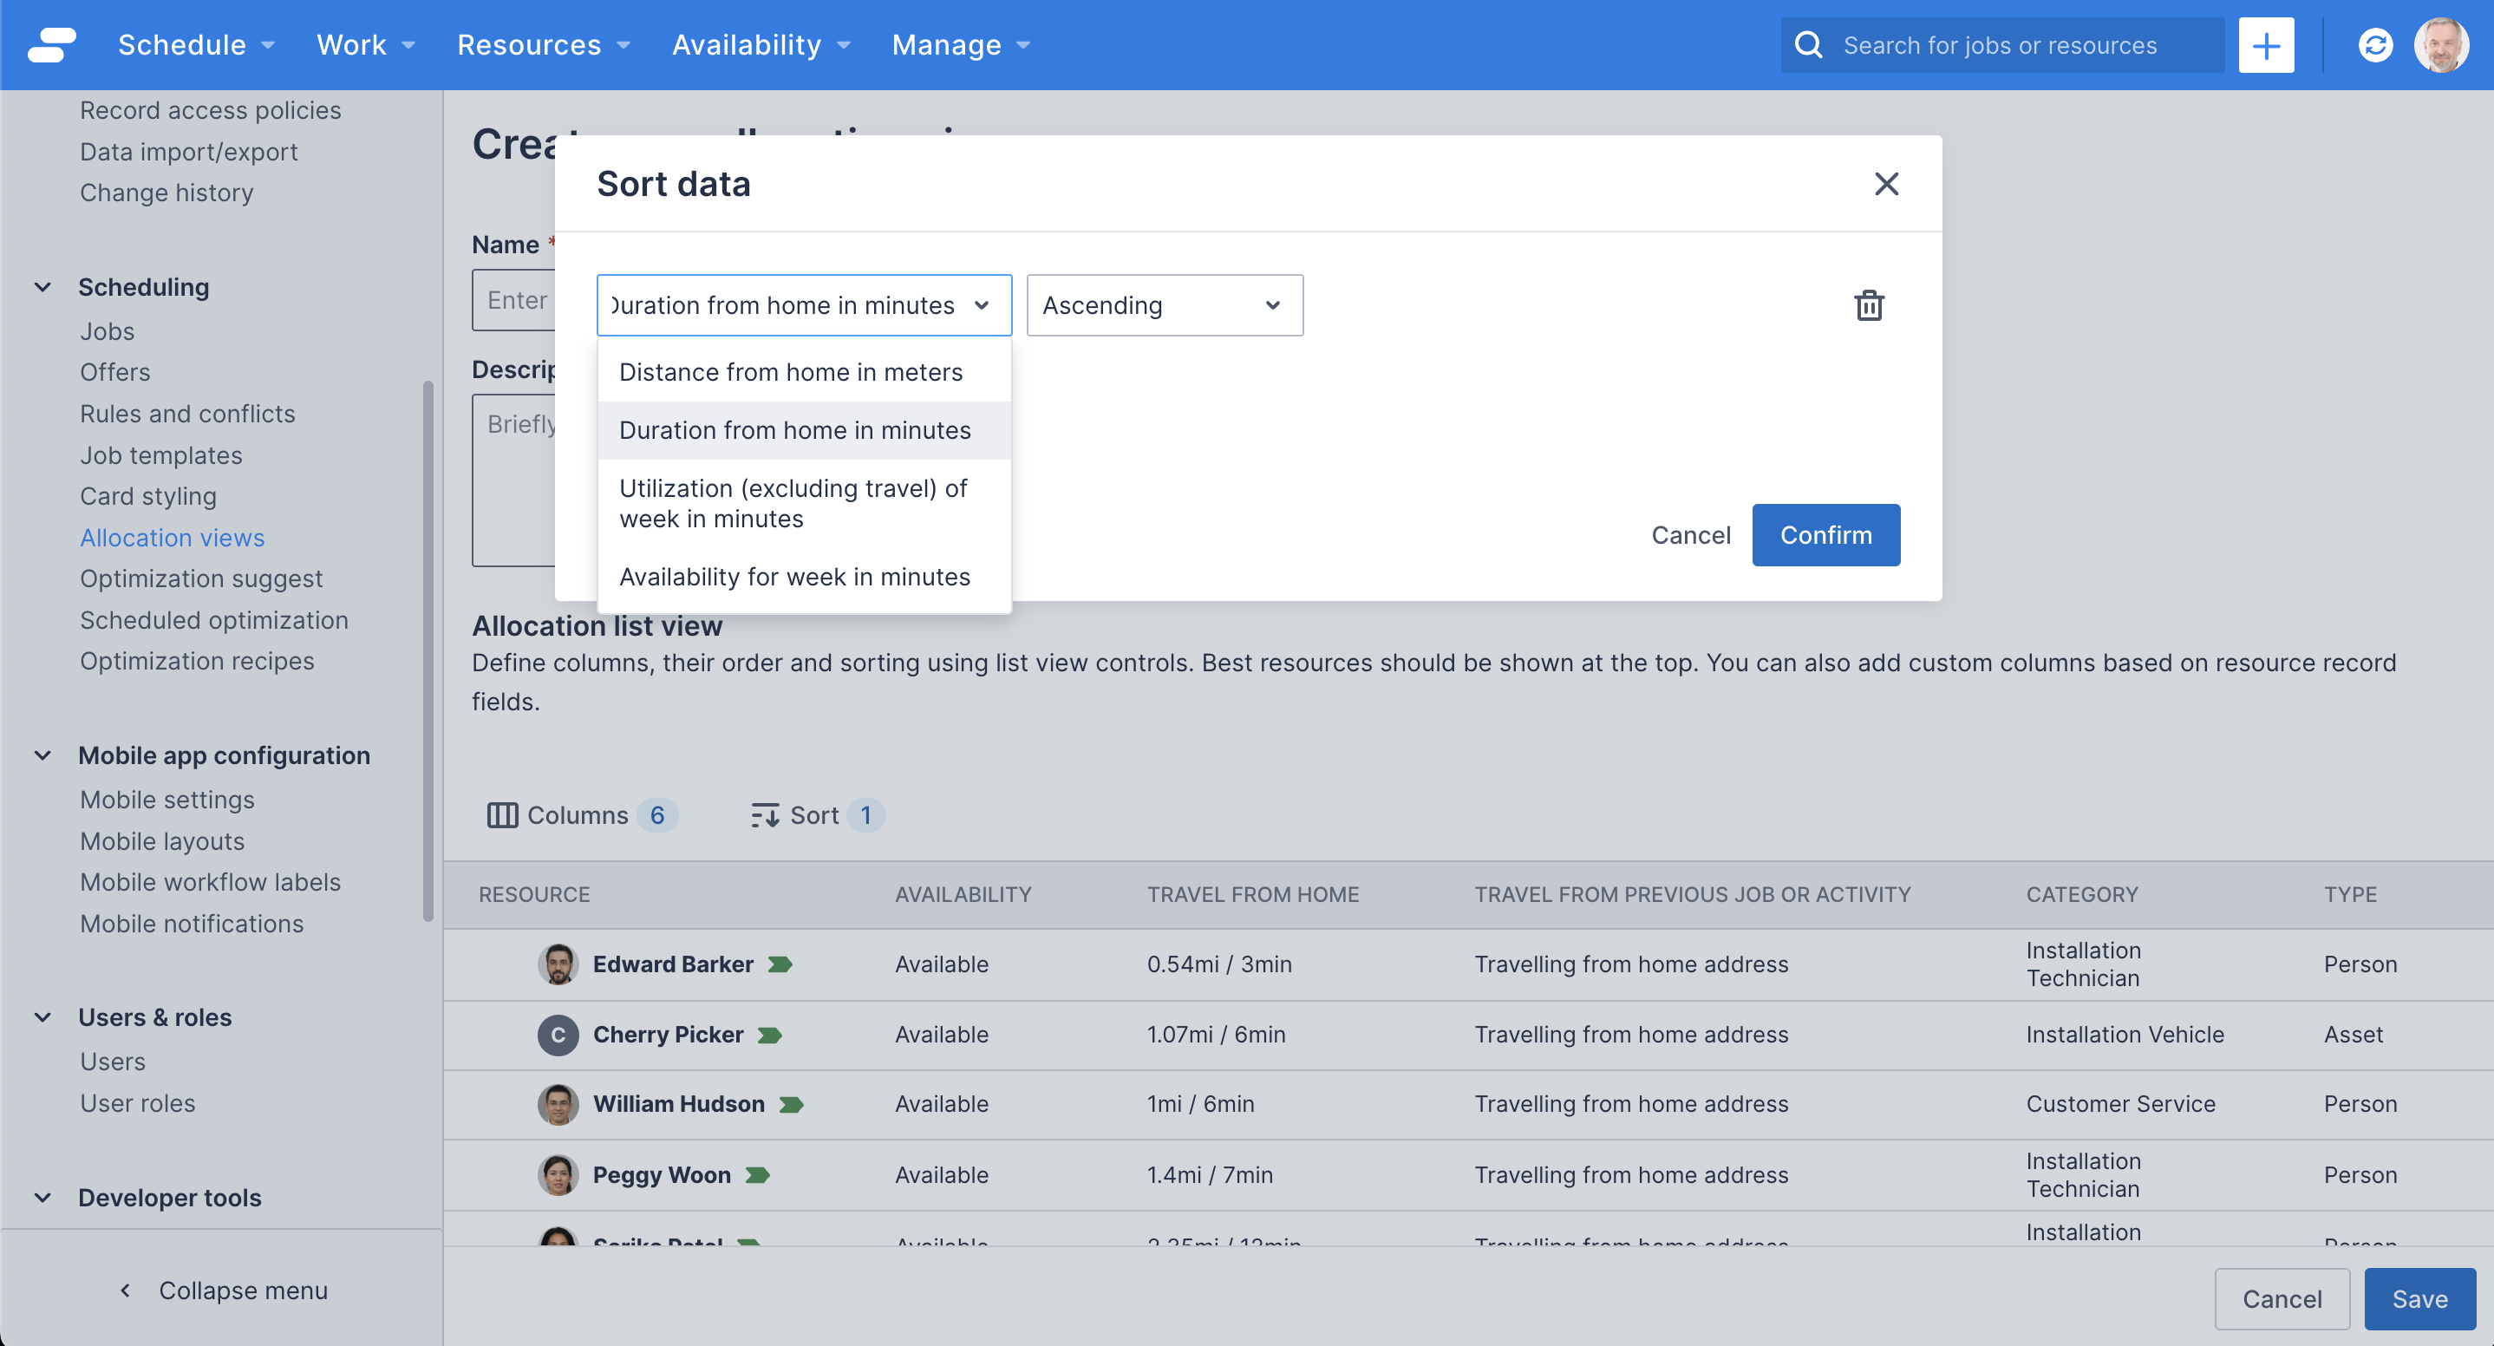
Task: Open the Ascending order dropdown
Action: [1165, 305]
